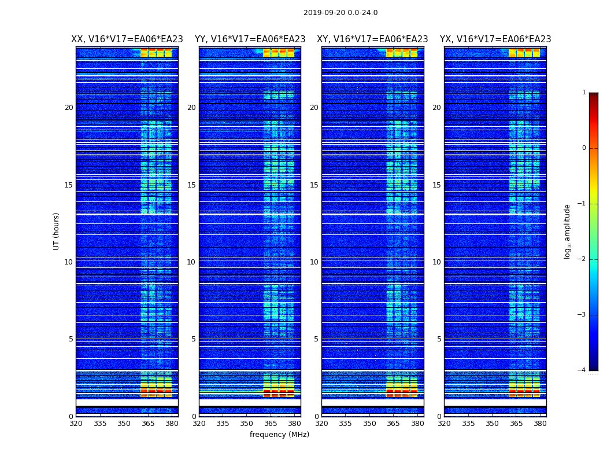Click inside the XY spectrogram plot
Viewport: 607px width, 463px height.
click(x=372, y=231)
